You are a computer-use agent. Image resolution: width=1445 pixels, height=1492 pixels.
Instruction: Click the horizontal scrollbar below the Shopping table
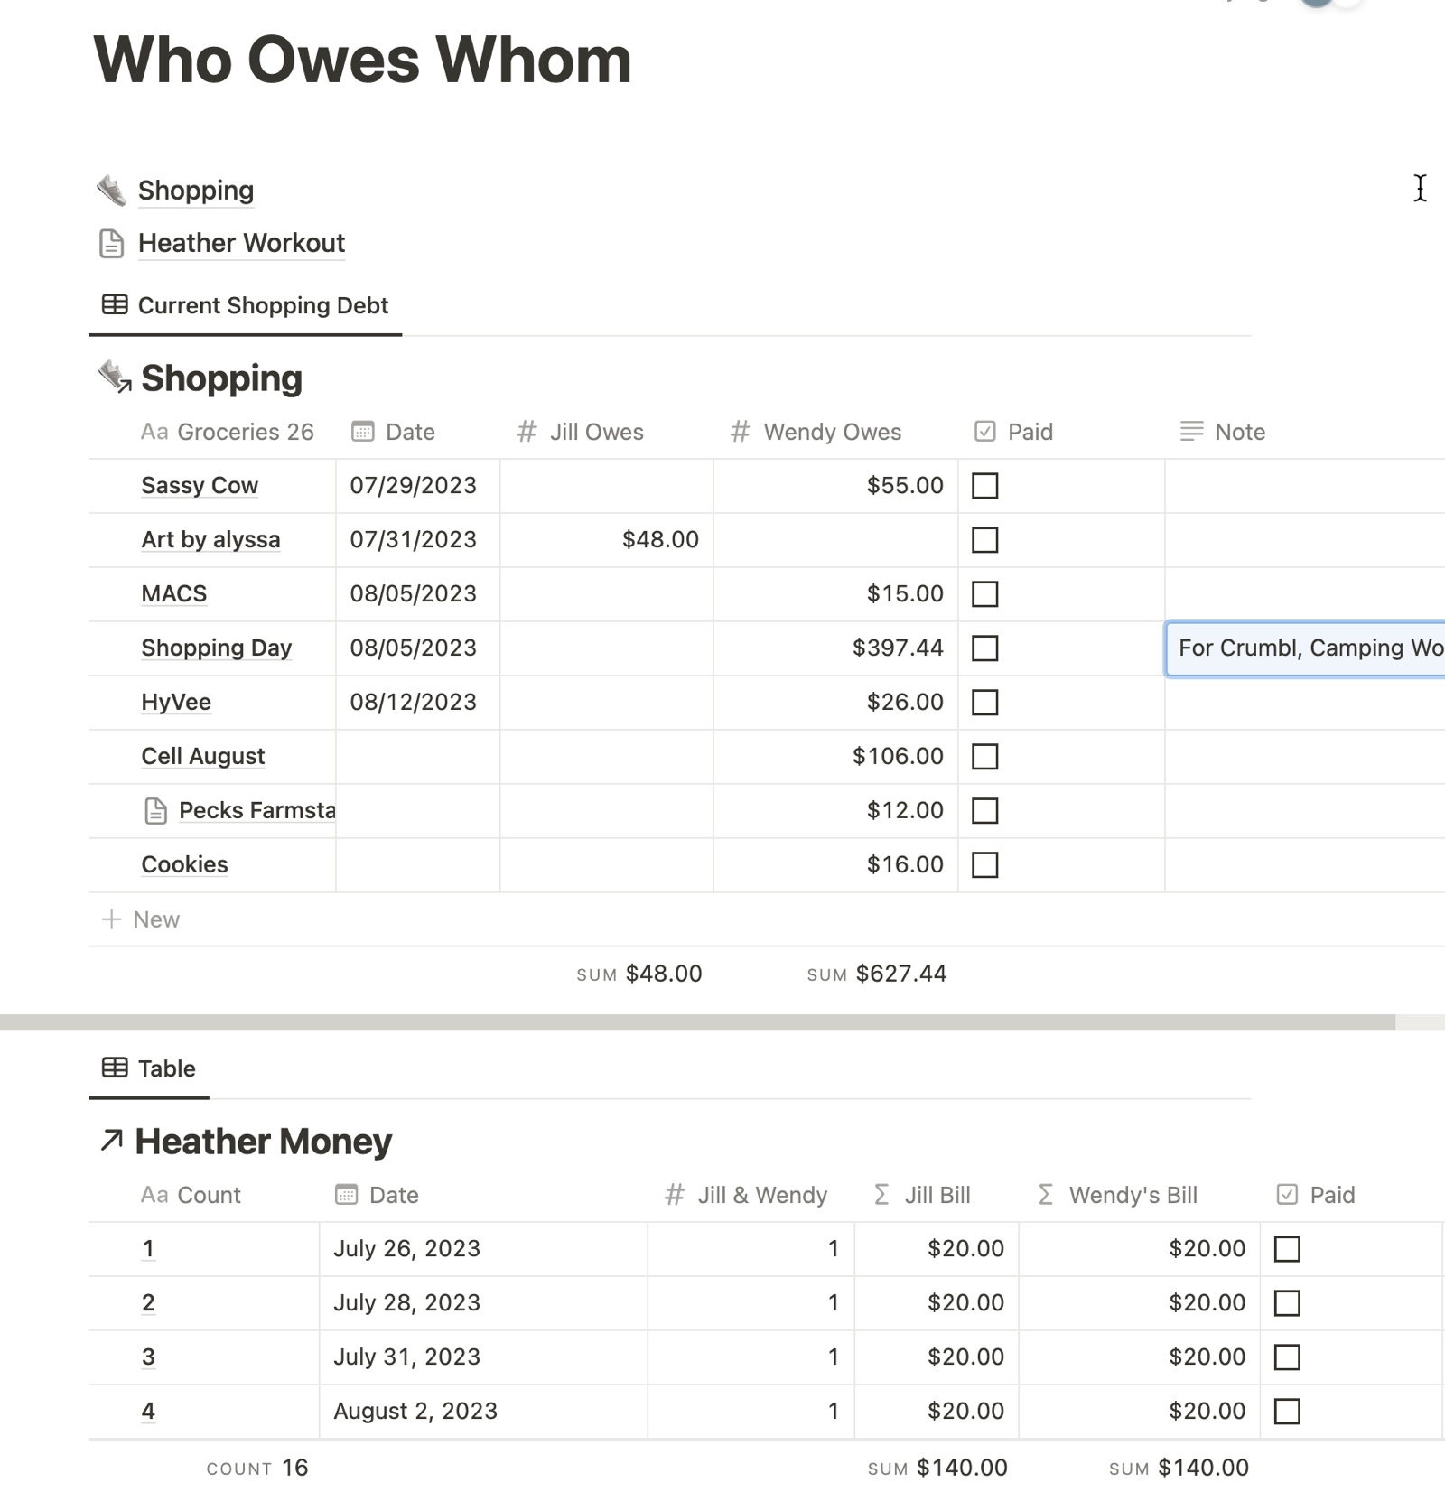(x=695, y=1022)
